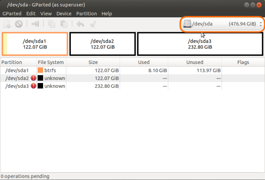Click the Copy partition toolbar icon

point(52,24)
